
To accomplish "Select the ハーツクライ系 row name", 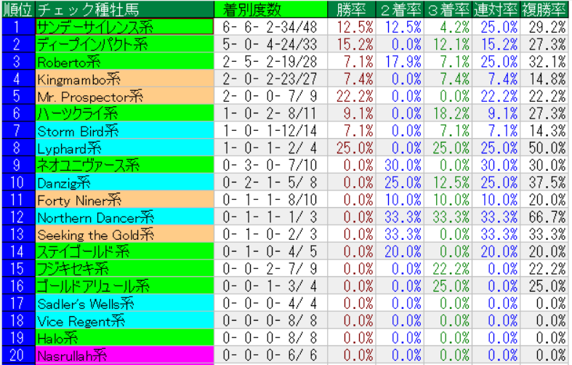I will click(x=124, y=113).
